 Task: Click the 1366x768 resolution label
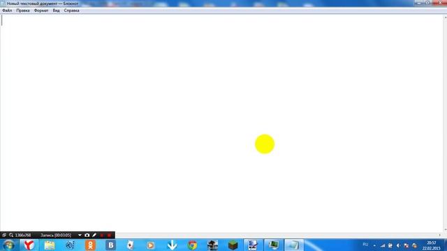click(x=23, y=236)
